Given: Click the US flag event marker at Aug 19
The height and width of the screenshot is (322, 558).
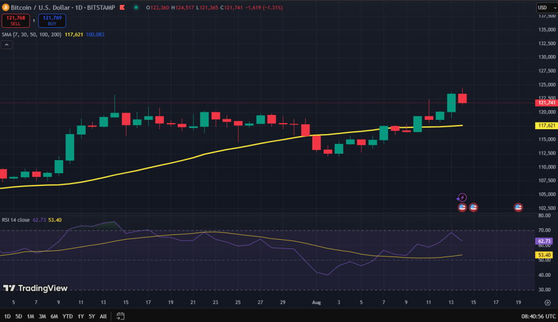Looking at the screenshot, I should point(518,208).
